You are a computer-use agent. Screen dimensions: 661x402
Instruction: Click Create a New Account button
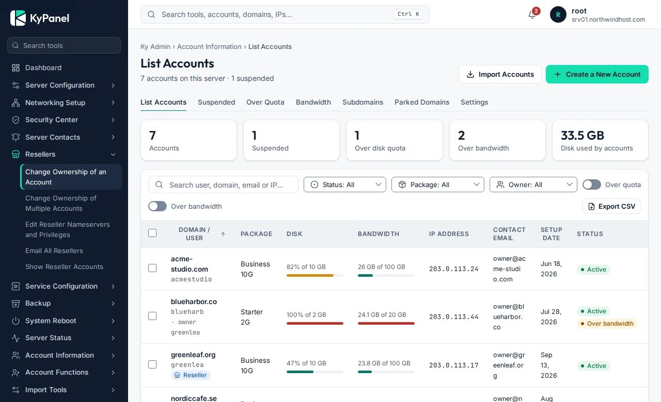(x=597, y=74)
